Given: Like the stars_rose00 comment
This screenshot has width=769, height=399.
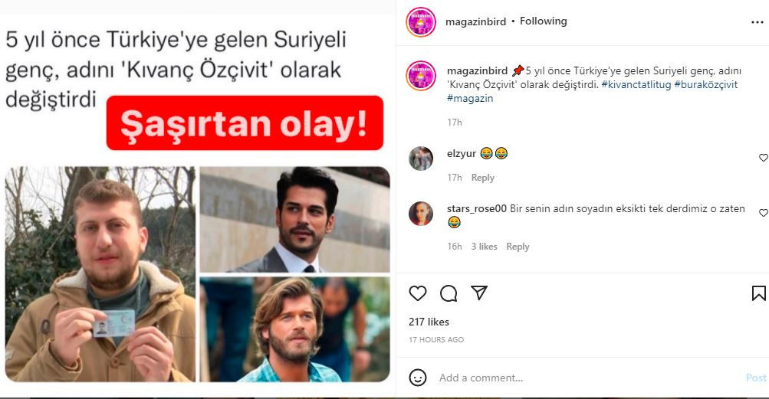Looking at the screenshot, I should point(763,213).
